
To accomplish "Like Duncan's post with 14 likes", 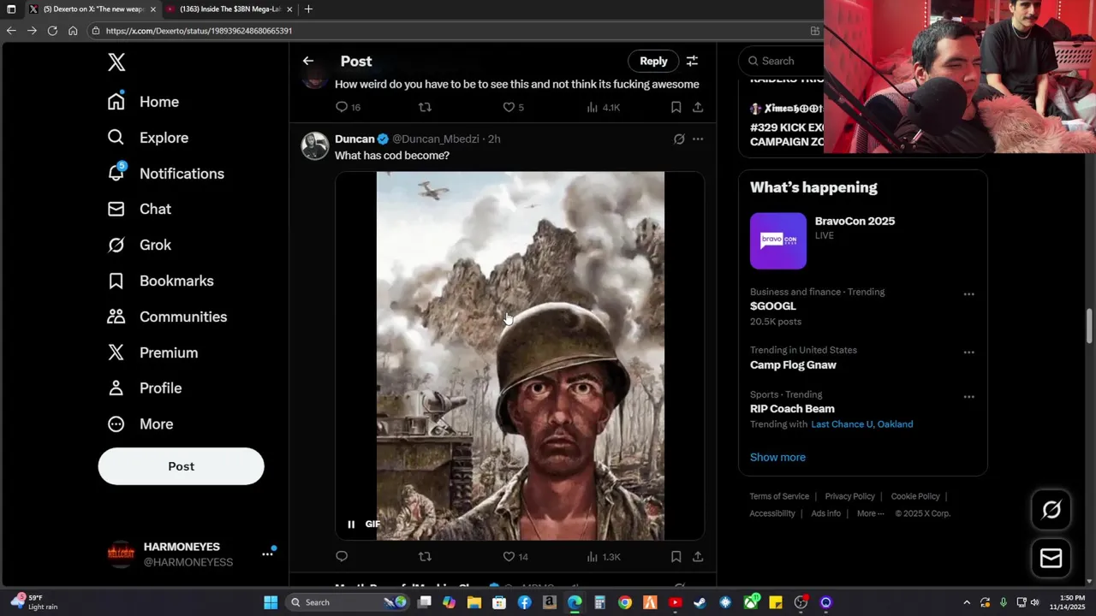I will 515,557.
